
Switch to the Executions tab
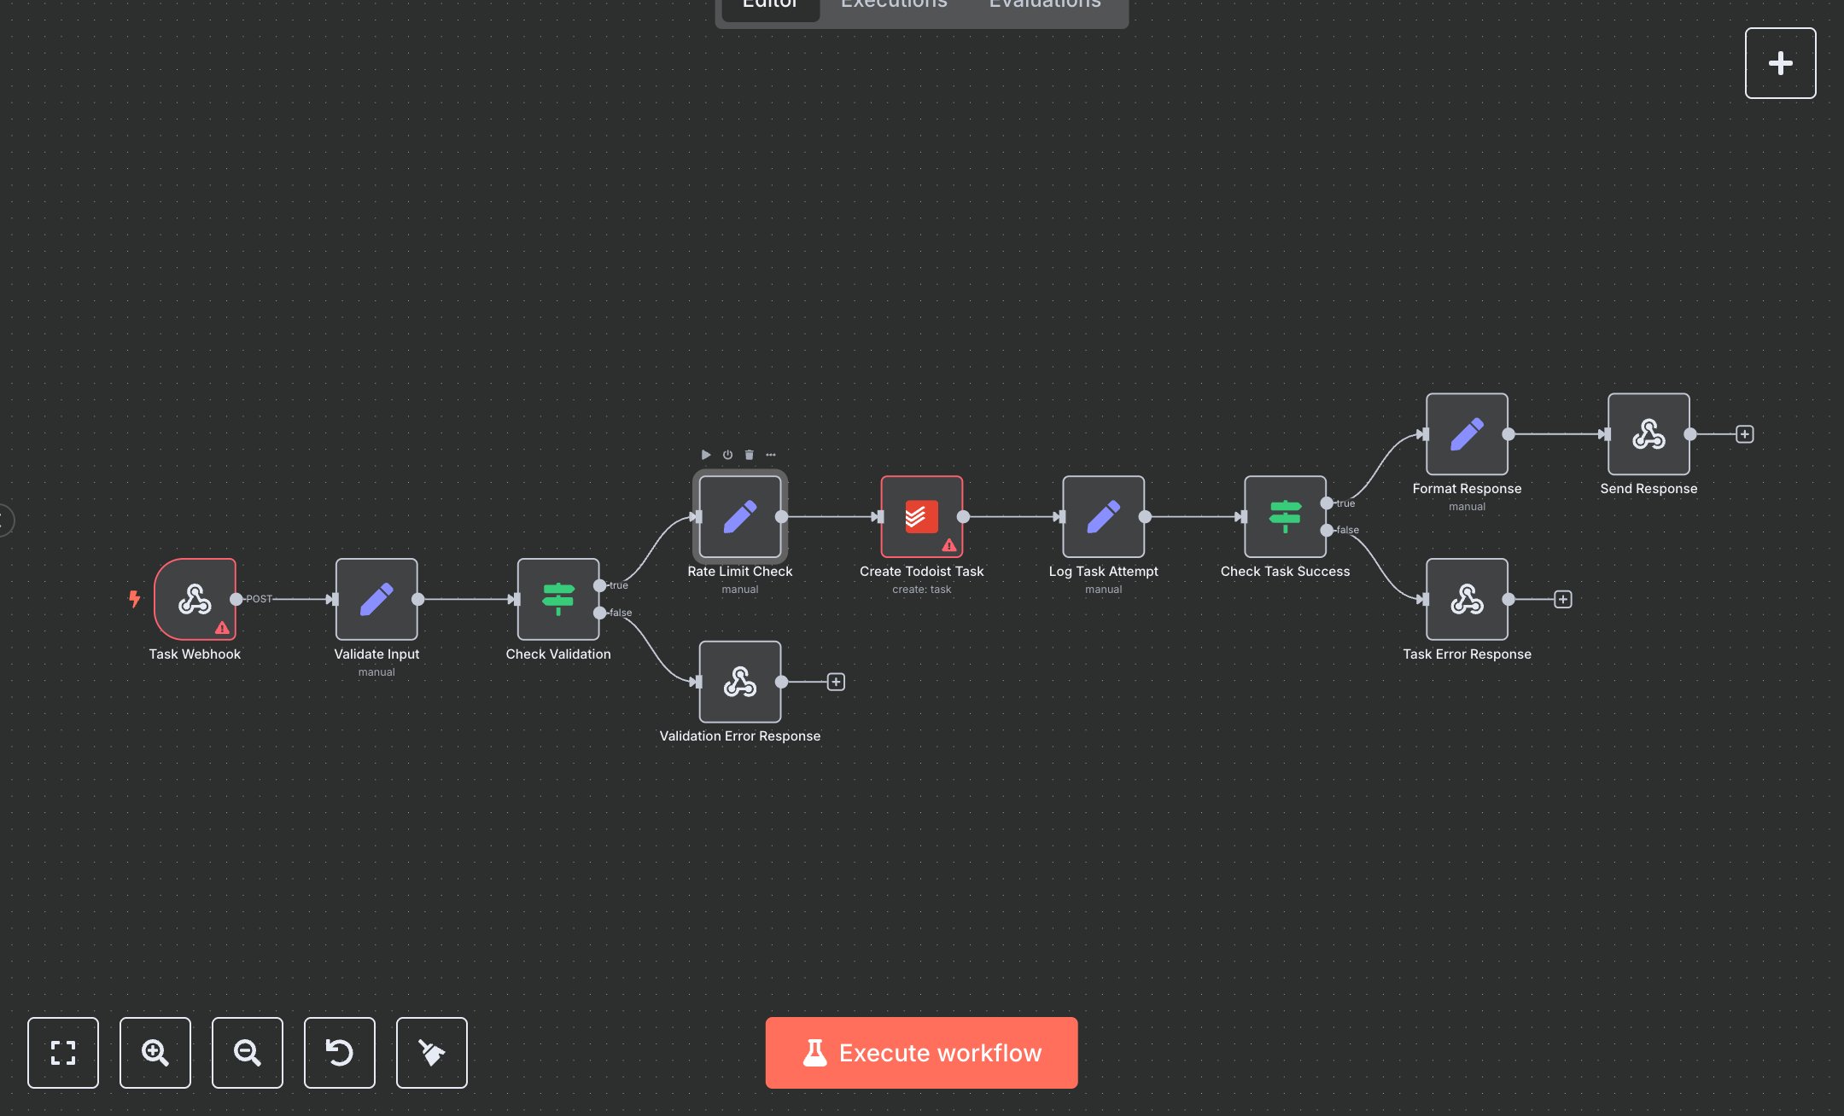[x=893, y=7]
